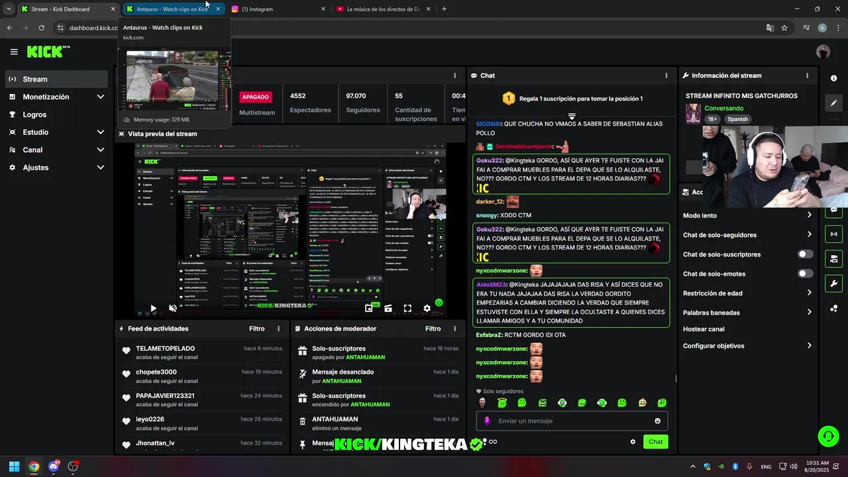
Task: Click Mensaje desanclado moderator action
Action: coord(343,372)
